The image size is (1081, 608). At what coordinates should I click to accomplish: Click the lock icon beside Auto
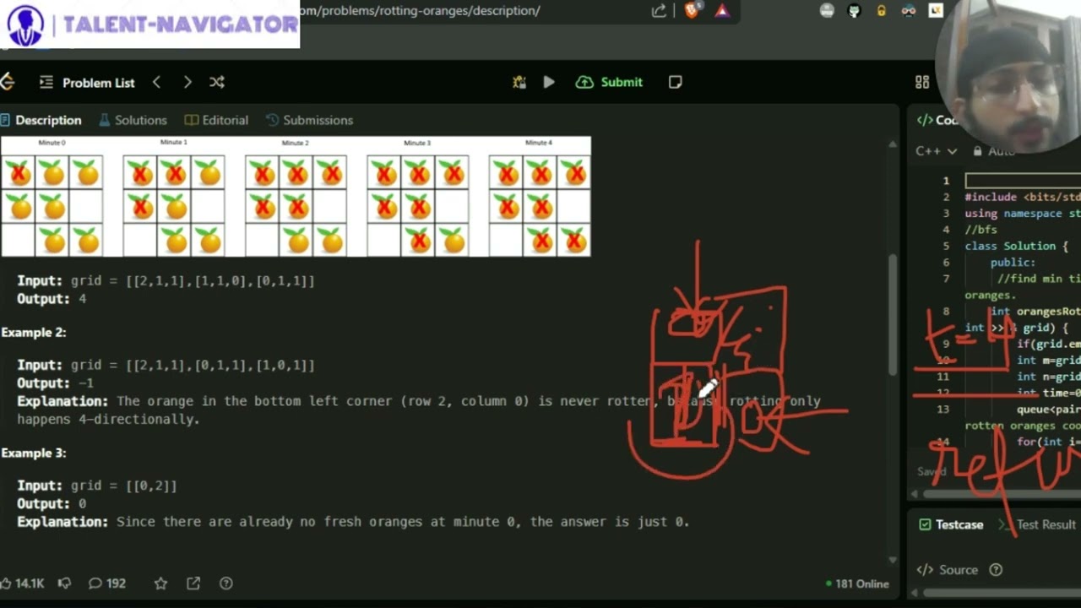click(977, 151)
